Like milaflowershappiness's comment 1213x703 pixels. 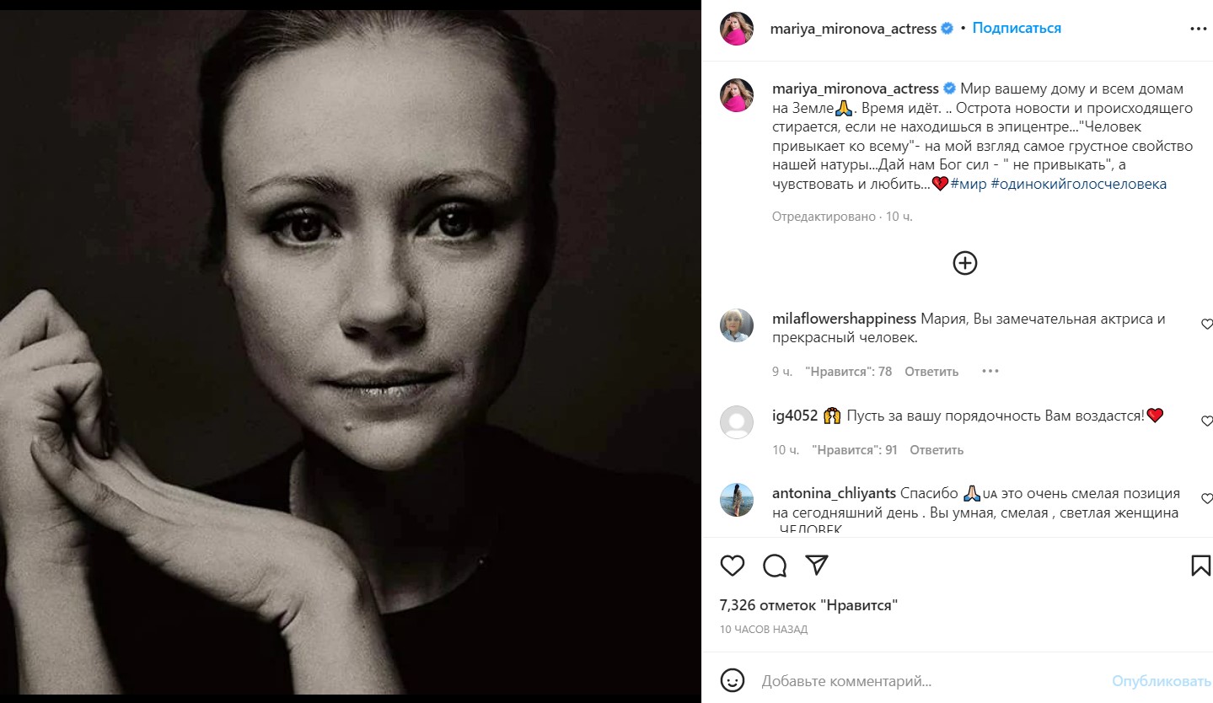pos(1206,324)
